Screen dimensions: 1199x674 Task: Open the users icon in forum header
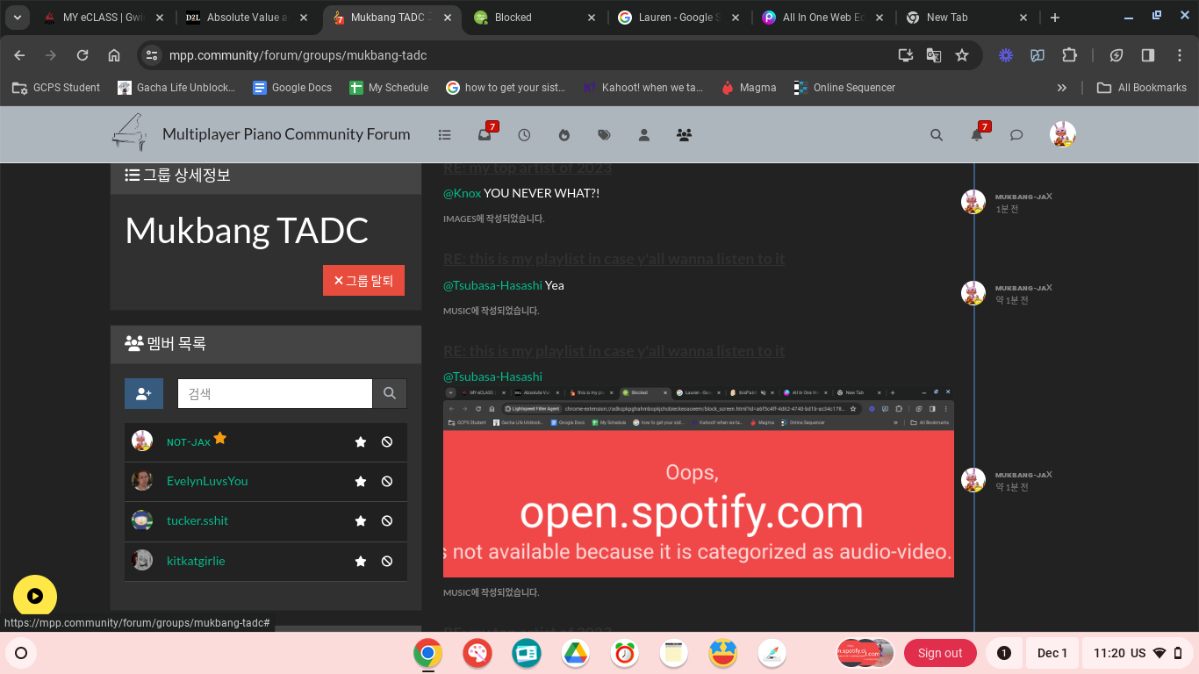click(x=643, y=135)
